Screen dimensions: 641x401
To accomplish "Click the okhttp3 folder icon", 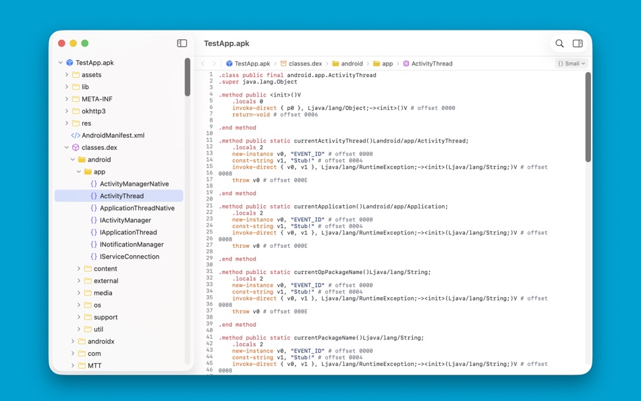I will (76, 111).
